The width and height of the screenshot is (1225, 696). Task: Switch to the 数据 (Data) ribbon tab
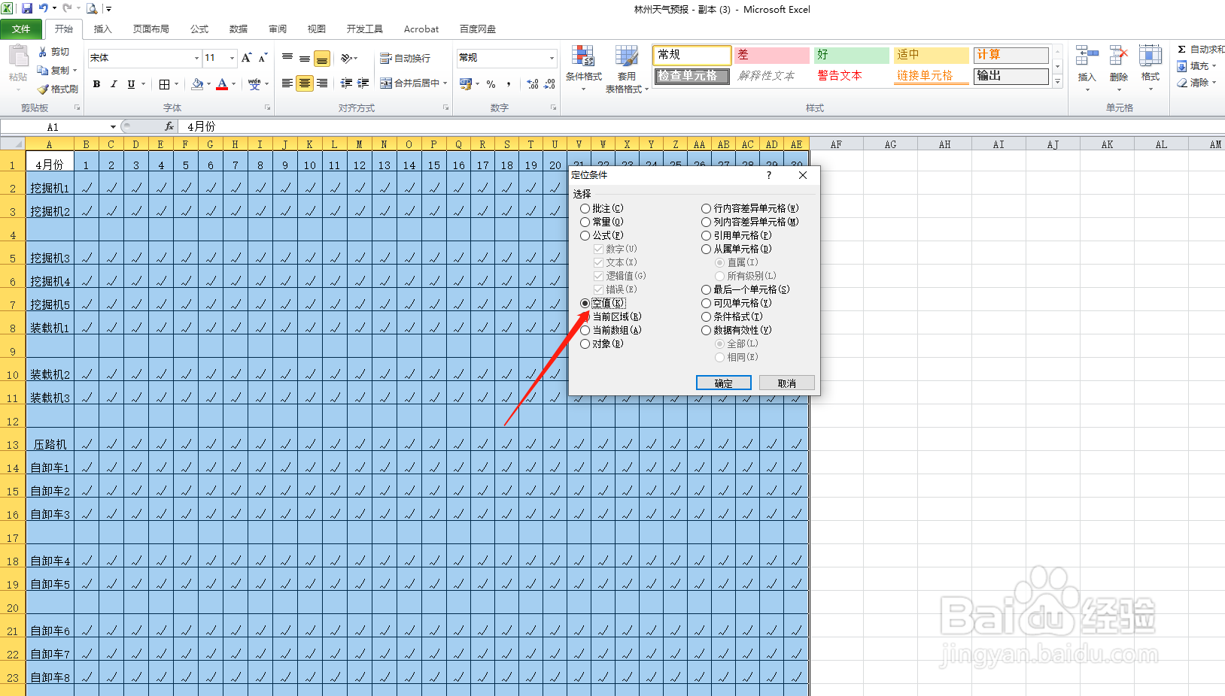[239, 29]
